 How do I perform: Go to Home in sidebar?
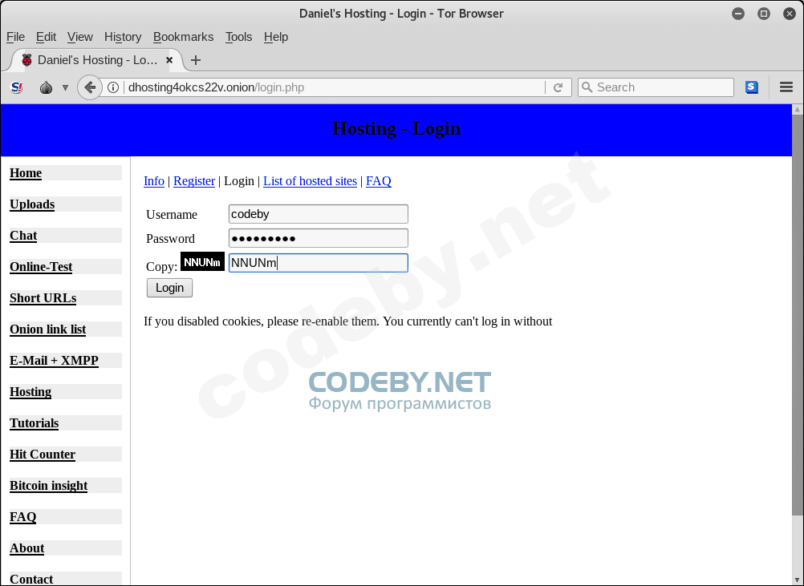tap(26, 173)
